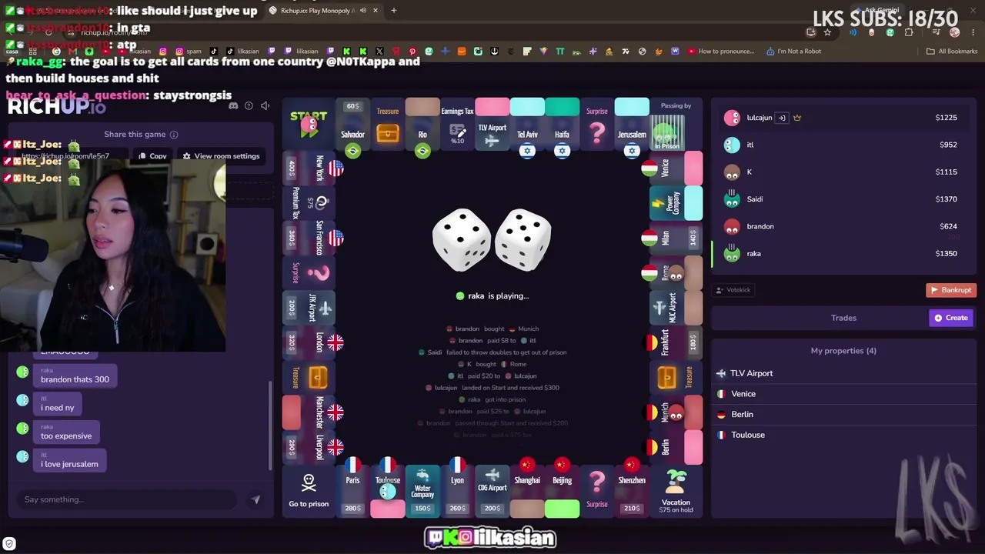The height and width of the screenshot is (554, 985).
Task: Create a new trade
Action: (951, 318)
